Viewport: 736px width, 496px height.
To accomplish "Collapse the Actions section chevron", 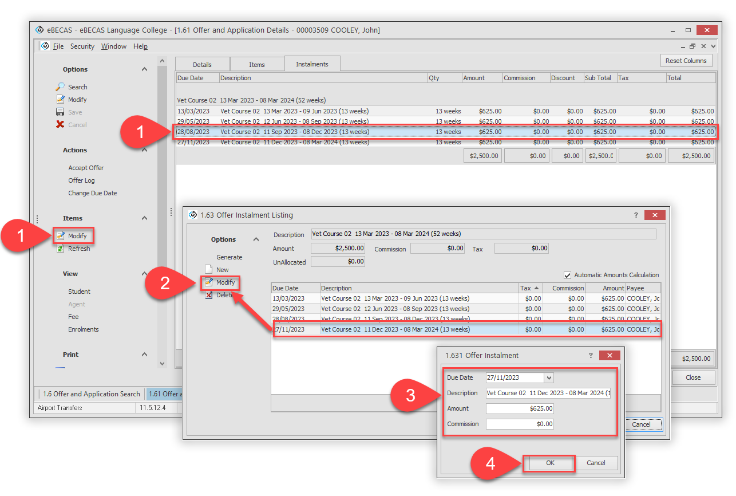I will tap(144, 150).
